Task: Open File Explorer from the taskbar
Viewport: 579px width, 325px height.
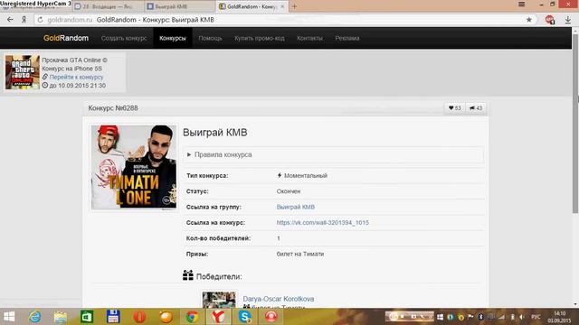Action: (x=61, y=317)
